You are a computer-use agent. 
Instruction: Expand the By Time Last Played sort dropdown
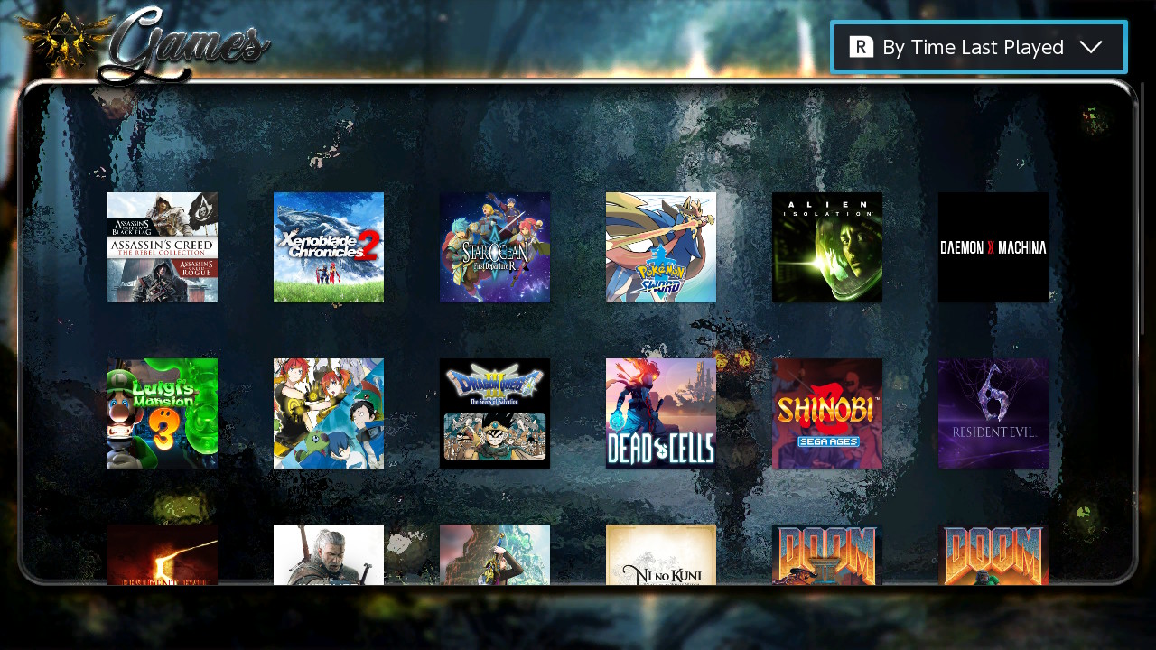(x=979, y=47)
